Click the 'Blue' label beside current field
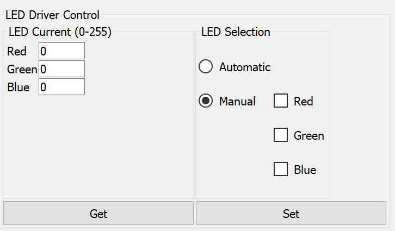The width and height of the screenshot is (395, 231). (18, 88)
